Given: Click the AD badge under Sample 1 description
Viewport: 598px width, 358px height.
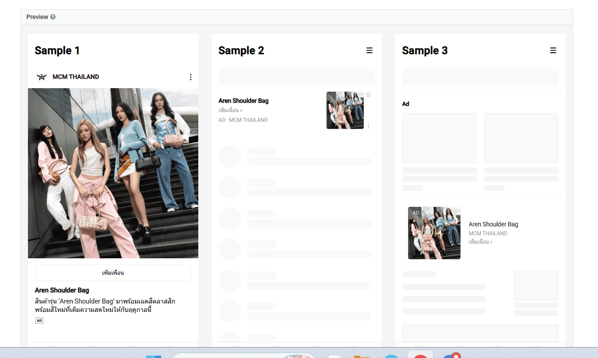Looking at the screenshot, I should [x=39, y=320].
